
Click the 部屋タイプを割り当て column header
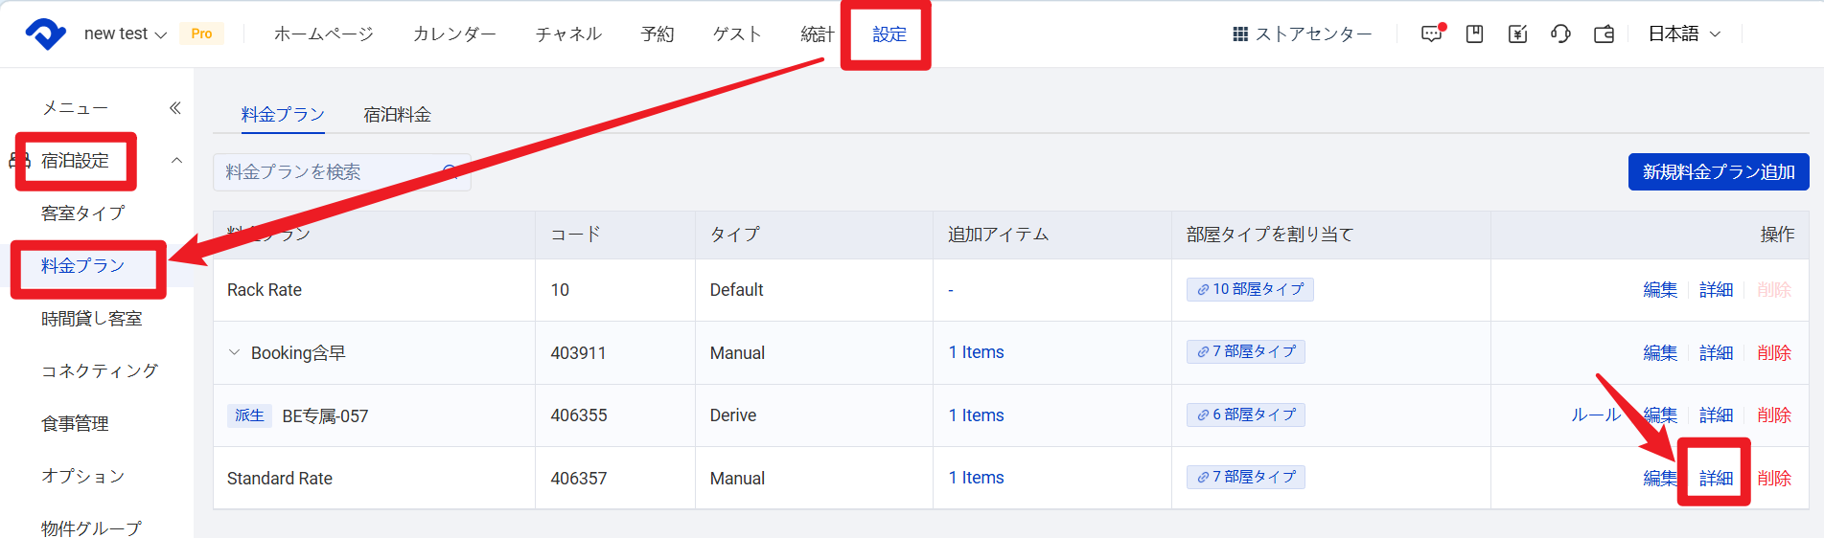(x=1270, y=235)
